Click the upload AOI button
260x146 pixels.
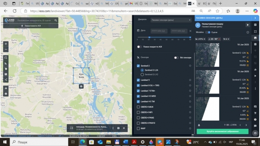coord(31,26)
